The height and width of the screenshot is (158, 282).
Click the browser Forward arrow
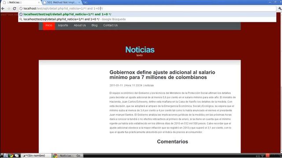coord(8,8)
